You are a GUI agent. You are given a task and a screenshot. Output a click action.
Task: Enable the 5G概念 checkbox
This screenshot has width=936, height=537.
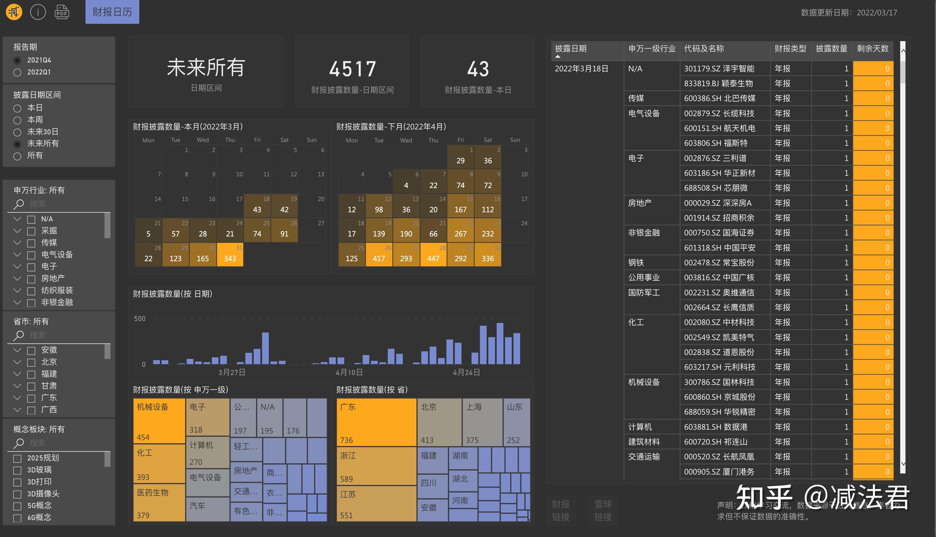(x=17, y=506)
